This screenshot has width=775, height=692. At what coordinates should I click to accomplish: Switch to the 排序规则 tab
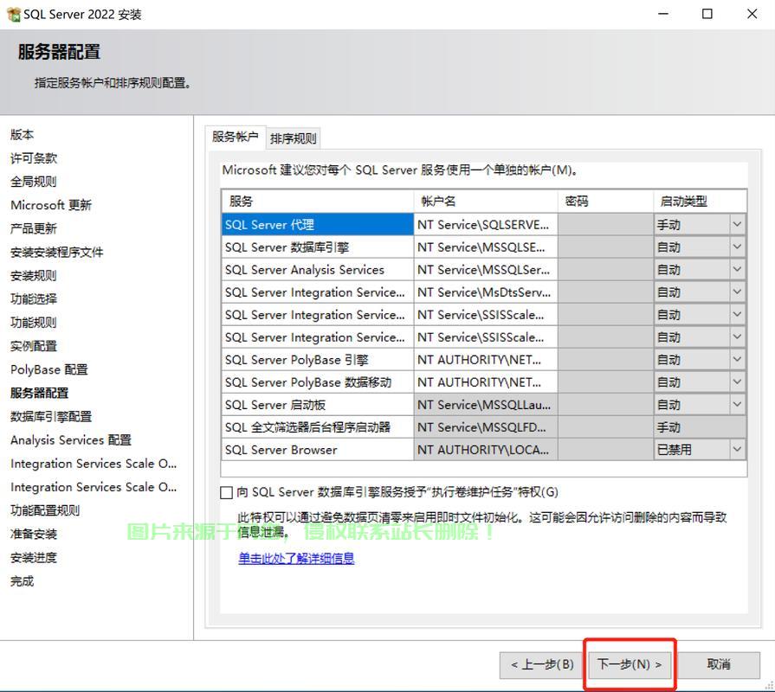(x=293, y=138)
